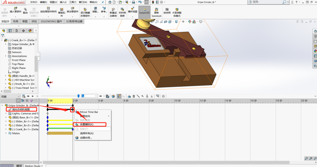
Task: Switch to the 评估 tab
Action: click(x=34, y=21)
